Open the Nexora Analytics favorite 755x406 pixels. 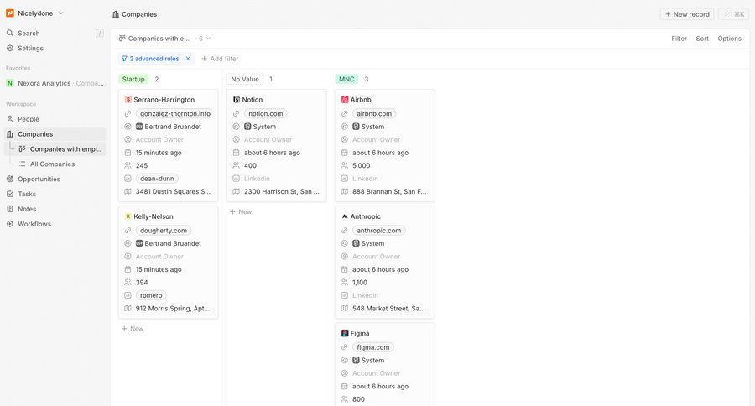(55, 83)
